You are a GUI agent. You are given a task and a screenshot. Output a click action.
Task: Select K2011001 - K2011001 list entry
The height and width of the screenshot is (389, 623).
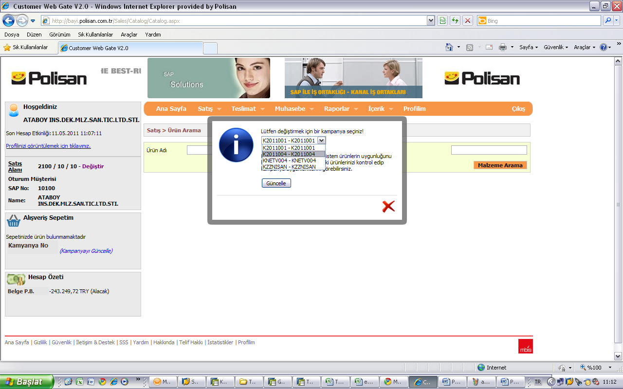pyautogui.click(x=293, y=148)
